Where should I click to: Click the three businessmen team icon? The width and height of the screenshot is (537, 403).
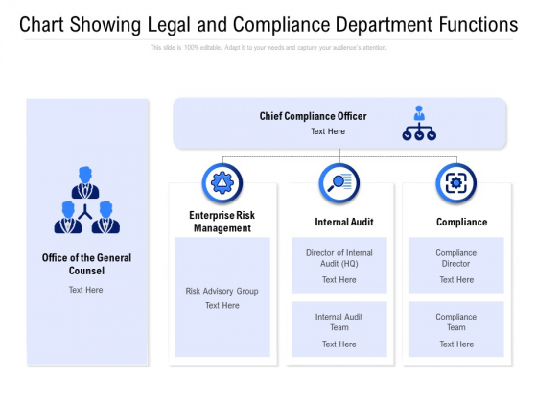[x=87, y=201]
